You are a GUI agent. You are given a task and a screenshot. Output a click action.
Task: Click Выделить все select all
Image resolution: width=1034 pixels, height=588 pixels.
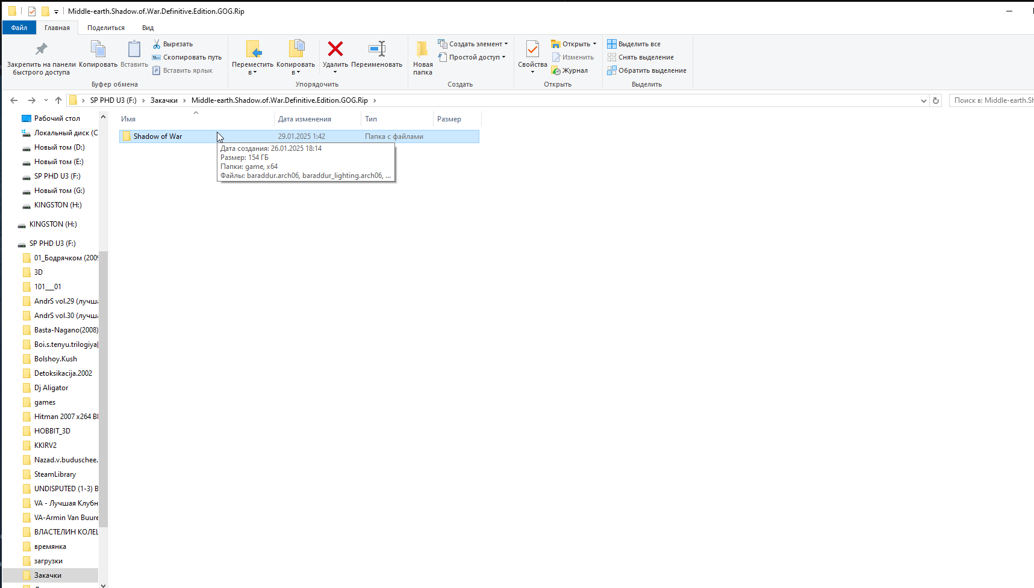pyautogui.click(x=634, y=44)
